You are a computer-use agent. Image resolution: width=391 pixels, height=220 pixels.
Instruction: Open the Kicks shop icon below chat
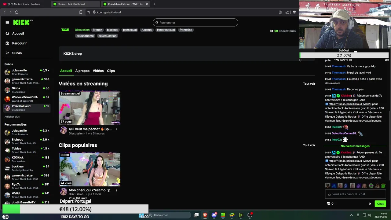pos(328,204)
